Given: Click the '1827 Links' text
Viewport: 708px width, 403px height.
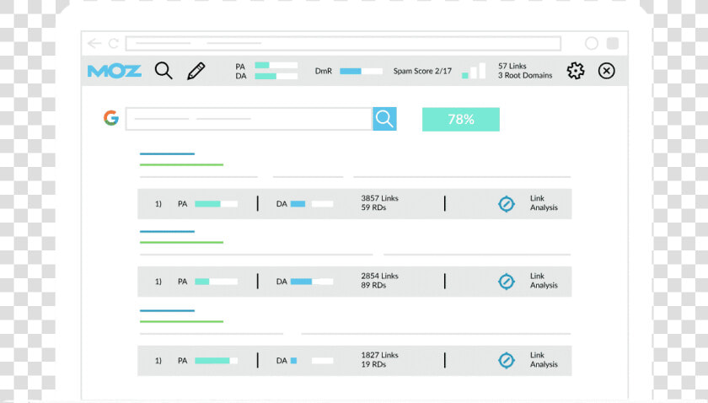Looking at the screenshot, I should pos(379,355).
